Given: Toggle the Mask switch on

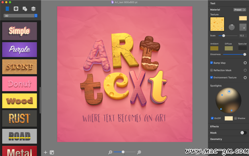Looking at the screenshot, I should (243, 133).
